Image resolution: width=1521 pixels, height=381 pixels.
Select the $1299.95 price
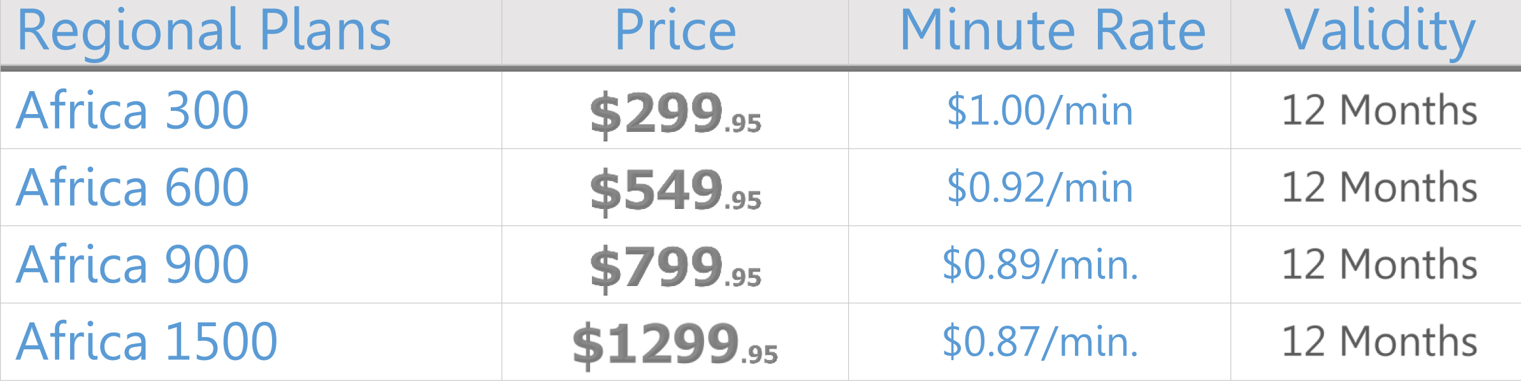675,345
